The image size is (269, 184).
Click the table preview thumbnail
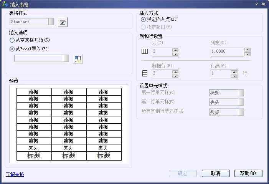69,124
